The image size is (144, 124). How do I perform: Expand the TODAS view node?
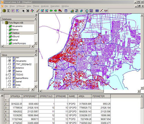coord(7,75)
